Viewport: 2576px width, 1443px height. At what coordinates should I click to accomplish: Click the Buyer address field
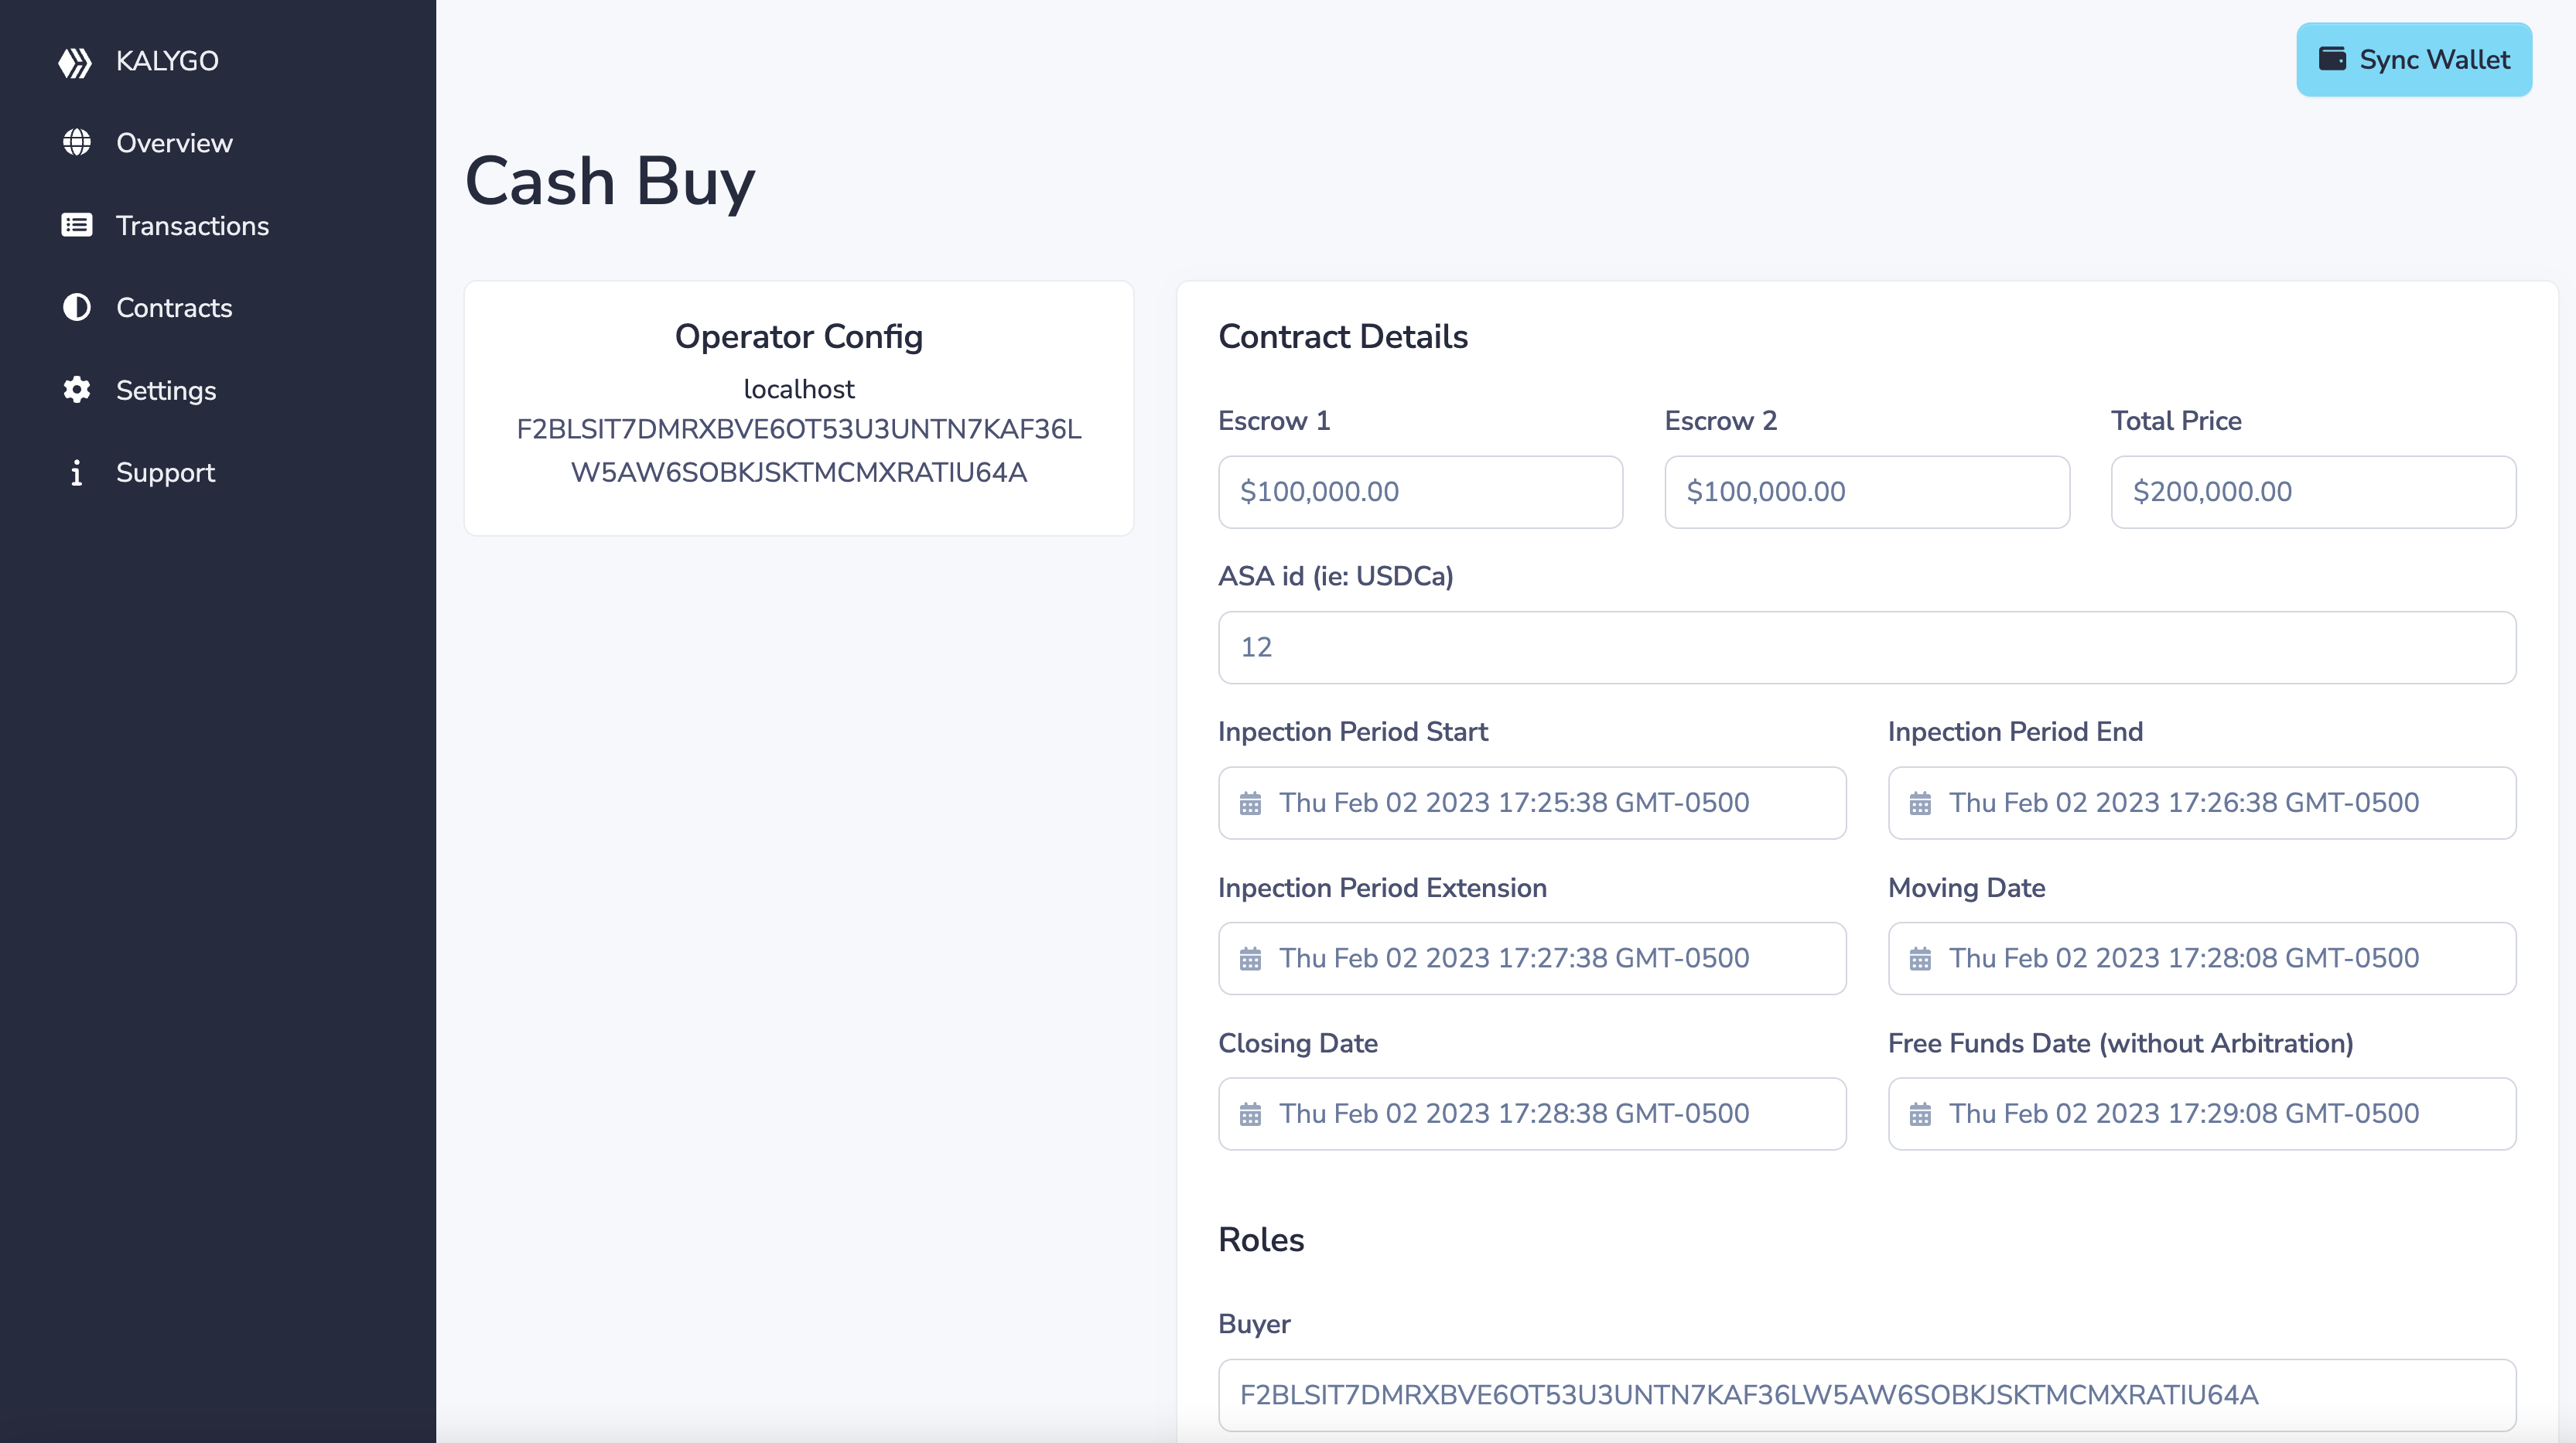tap(1866, 1395)
